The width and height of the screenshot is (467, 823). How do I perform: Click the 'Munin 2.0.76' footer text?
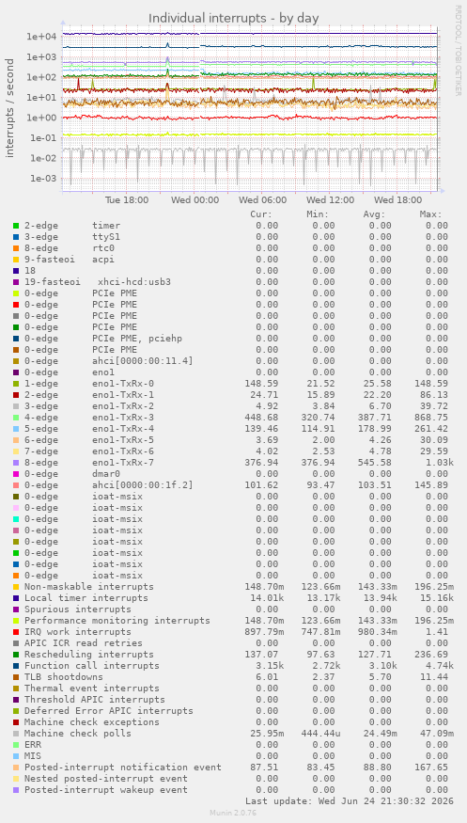[x=233, y=813]
